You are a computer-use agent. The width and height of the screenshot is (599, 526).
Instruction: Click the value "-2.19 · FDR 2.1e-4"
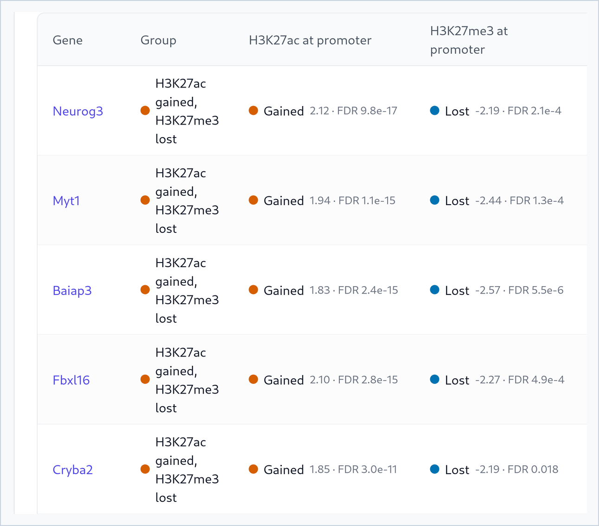(x=518, y=111)
